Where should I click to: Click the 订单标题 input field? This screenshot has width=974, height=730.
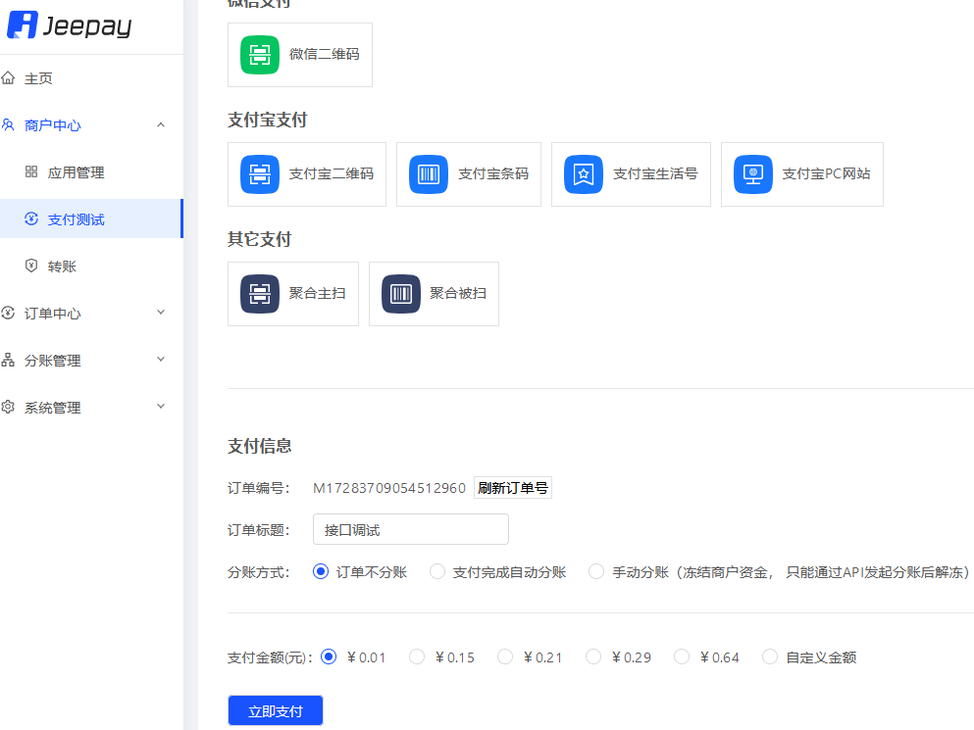pyautogui.click(x=410, y=529)
